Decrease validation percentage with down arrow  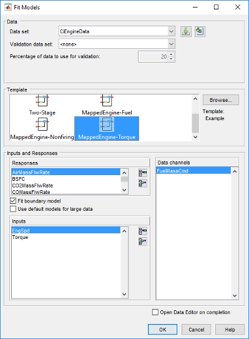coord(171,59)
